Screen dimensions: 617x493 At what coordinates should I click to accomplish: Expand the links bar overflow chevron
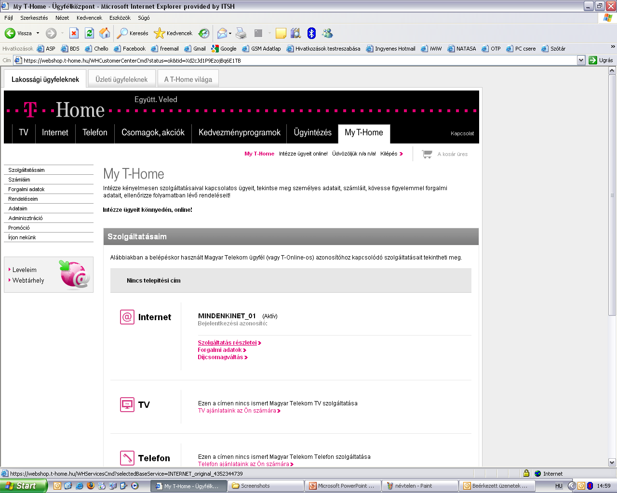[613, 47]
